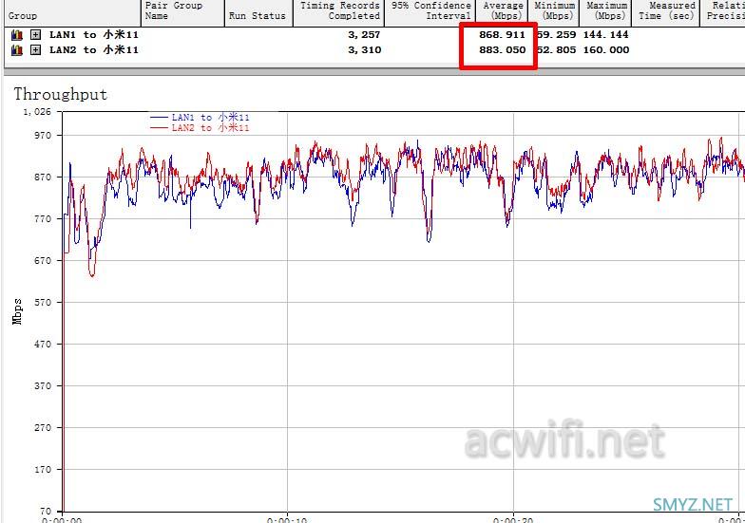Click Timing Records Completed column header
This screenshot has width=745, height=523.
pyautogui.click(x=338, y=13)
